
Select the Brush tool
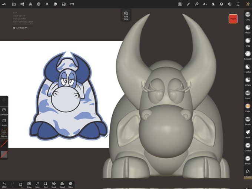248,121
